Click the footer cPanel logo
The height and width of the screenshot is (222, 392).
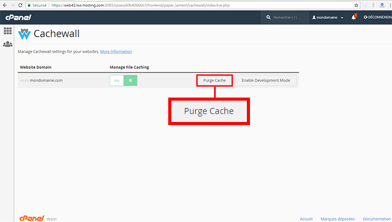pyautogui.click(x=32, y=218)
